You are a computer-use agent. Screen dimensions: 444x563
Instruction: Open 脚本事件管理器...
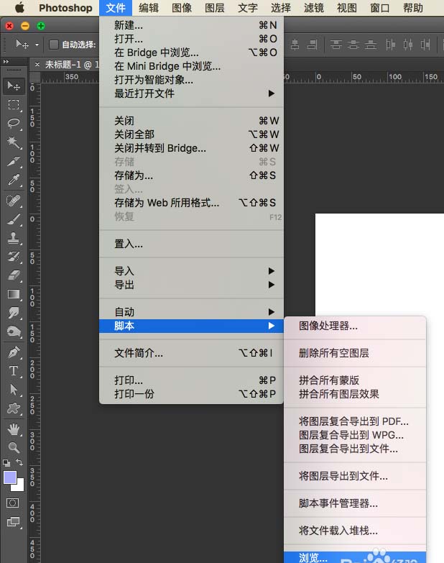[355, 503]
